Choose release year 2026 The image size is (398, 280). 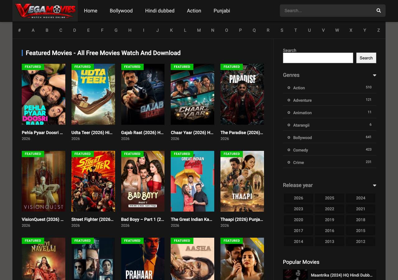[298, 198]
